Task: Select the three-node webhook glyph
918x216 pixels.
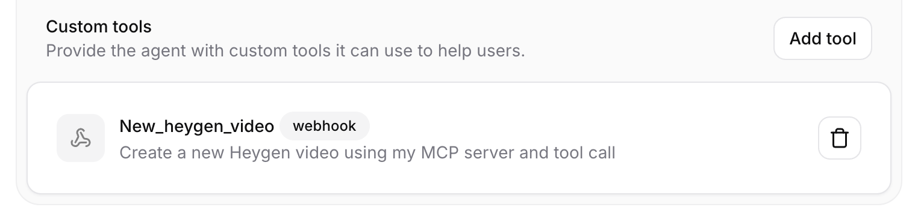Action: pos(81,138)
